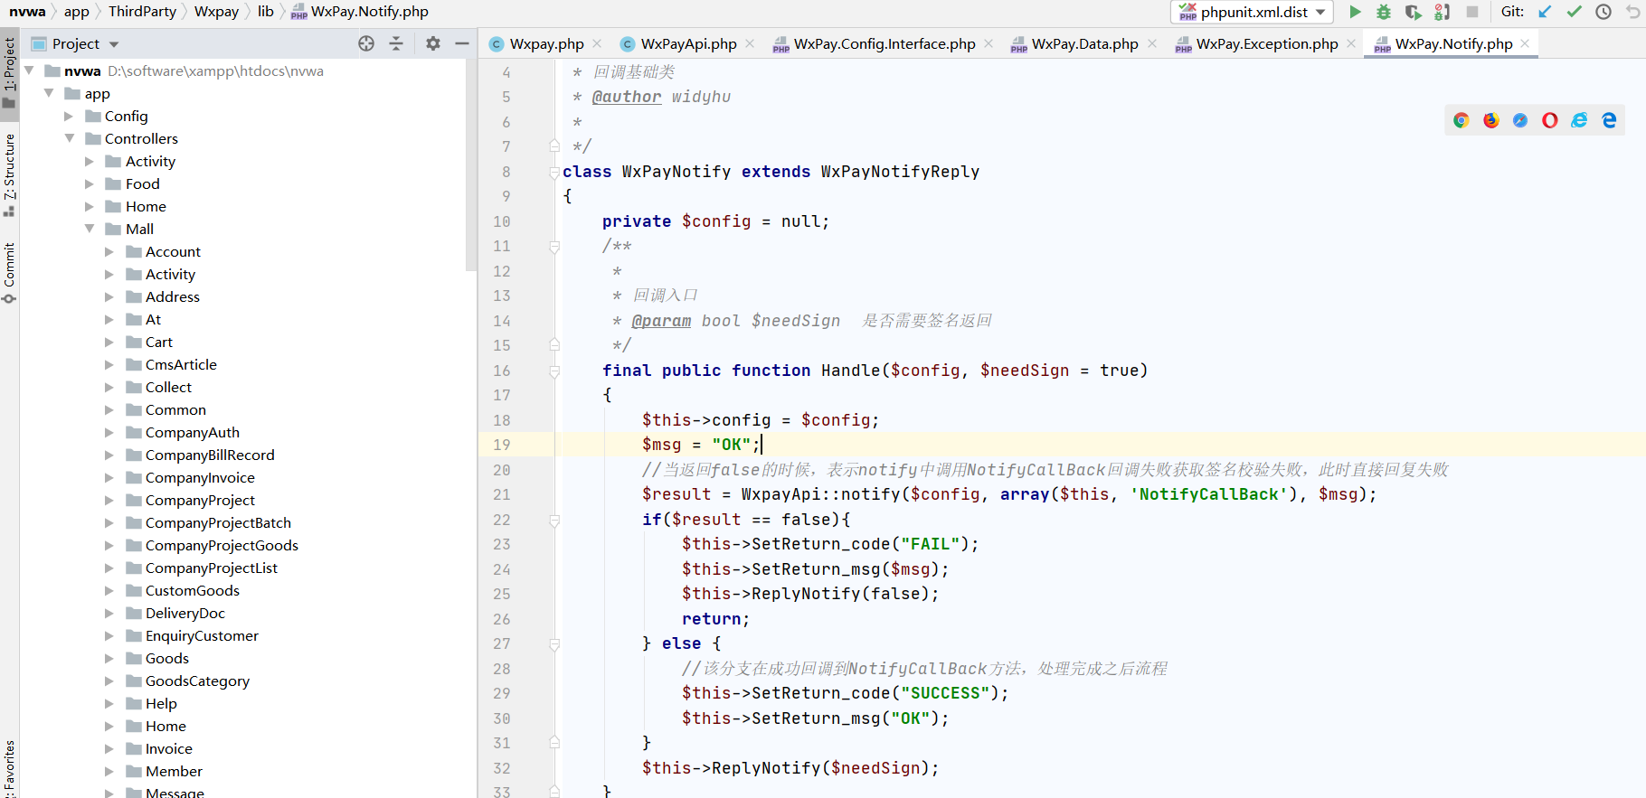Open file in Chrome browser
Viewport: 1646px width, 798px height.
pyautogui.click(x=1461, y=120)
